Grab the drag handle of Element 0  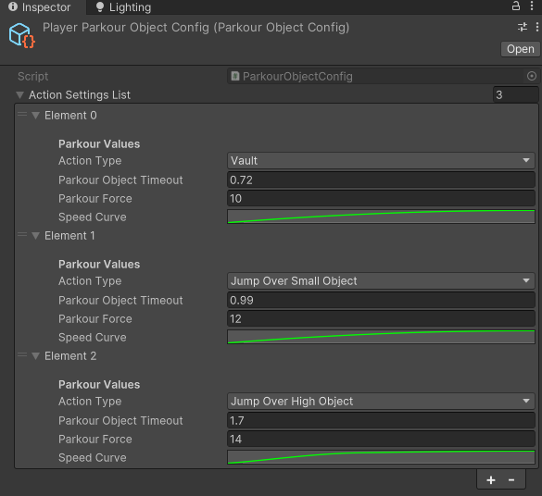(22, 114)
